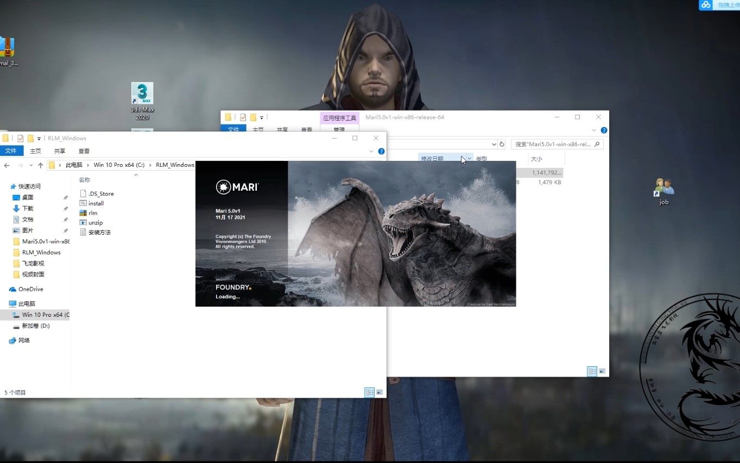Select the unzip application file
The width and height of the screenshot is (740, 463).
91,223
